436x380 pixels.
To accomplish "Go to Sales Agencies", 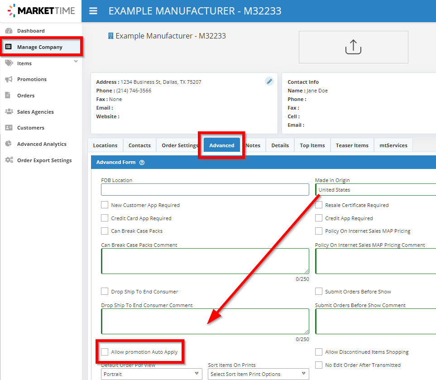I will (x=41, y=111).
